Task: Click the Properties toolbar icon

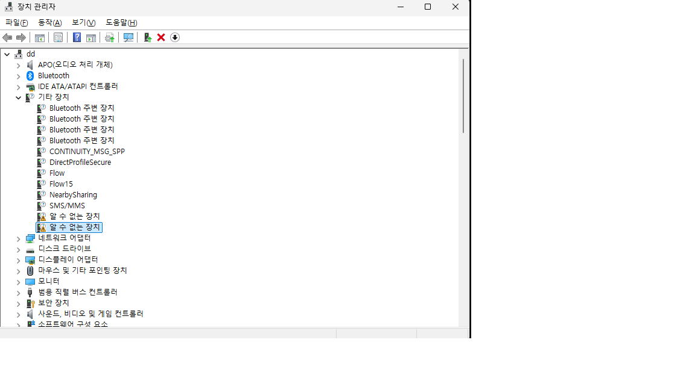Action: 58,37
